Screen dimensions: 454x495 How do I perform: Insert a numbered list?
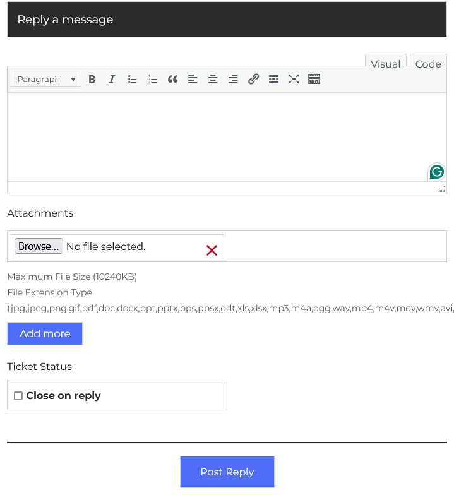click(x=152, y=80)
